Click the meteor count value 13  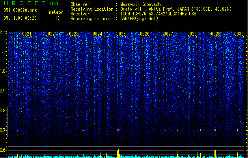[x=57, y=18]
